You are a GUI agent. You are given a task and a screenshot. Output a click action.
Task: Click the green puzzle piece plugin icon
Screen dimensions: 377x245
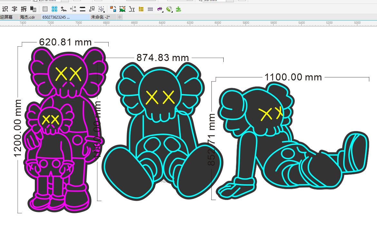pyautogui.click(x=179, y=9)
